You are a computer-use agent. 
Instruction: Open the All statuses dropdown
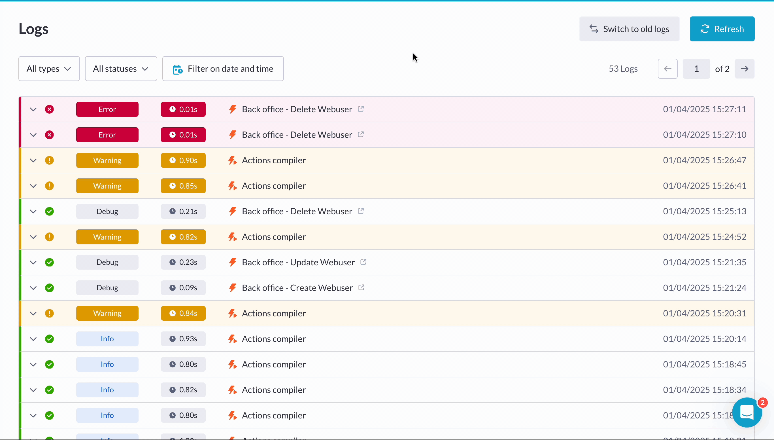(x=121, y=69)
